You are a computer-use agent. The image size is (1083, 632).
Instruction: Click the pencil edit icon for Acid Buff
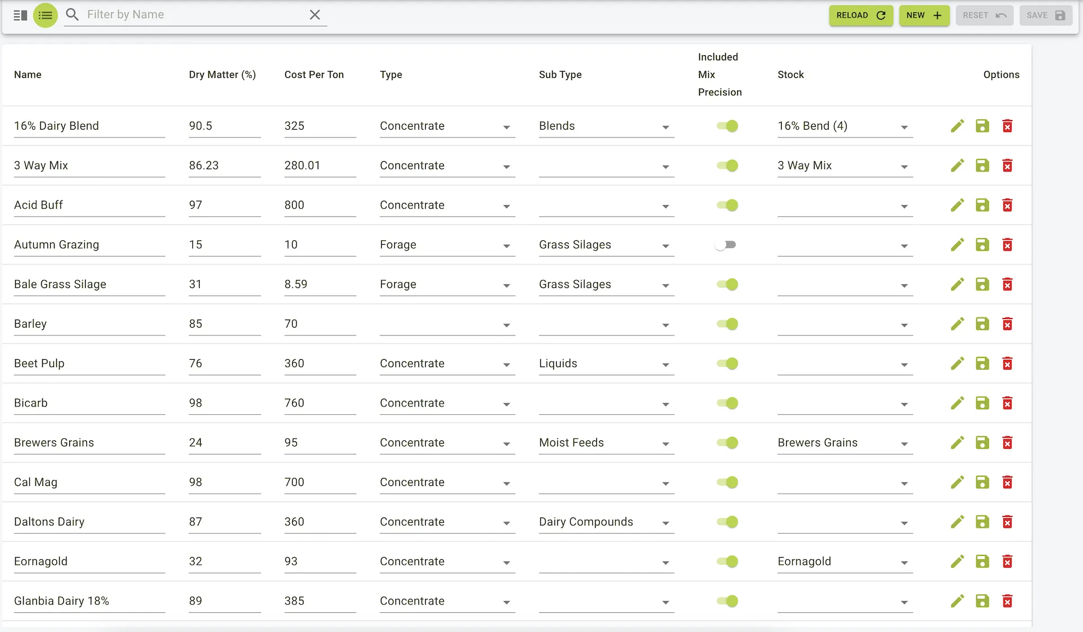(957, 205)
